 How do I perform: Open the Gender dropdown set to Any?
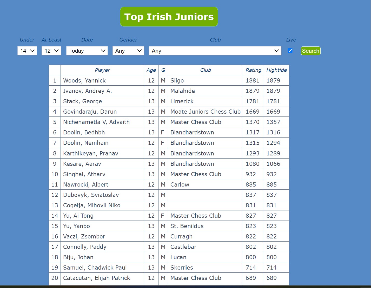pos(128,51)
